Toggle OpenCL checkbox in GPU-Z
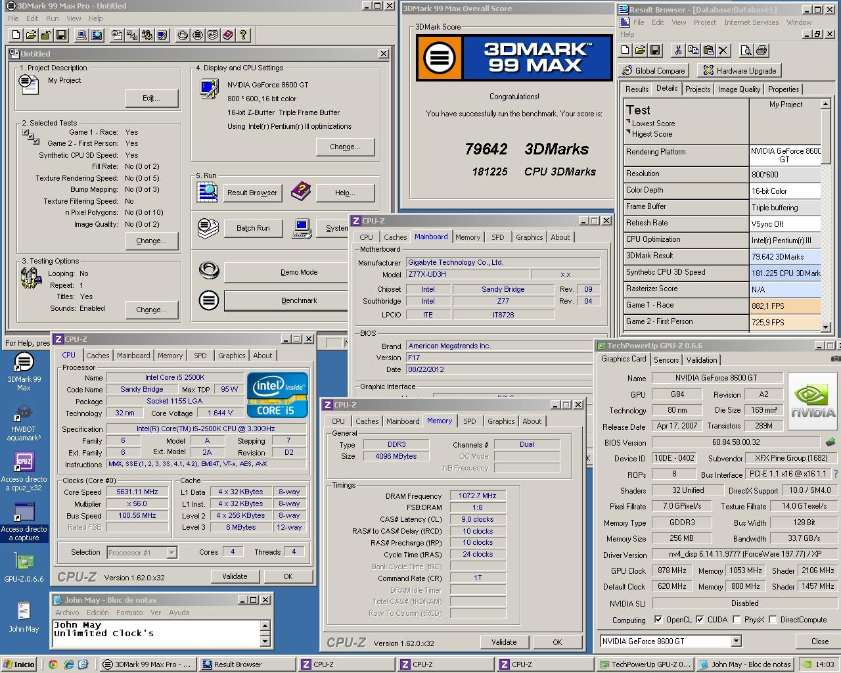 tap(658, 619)
